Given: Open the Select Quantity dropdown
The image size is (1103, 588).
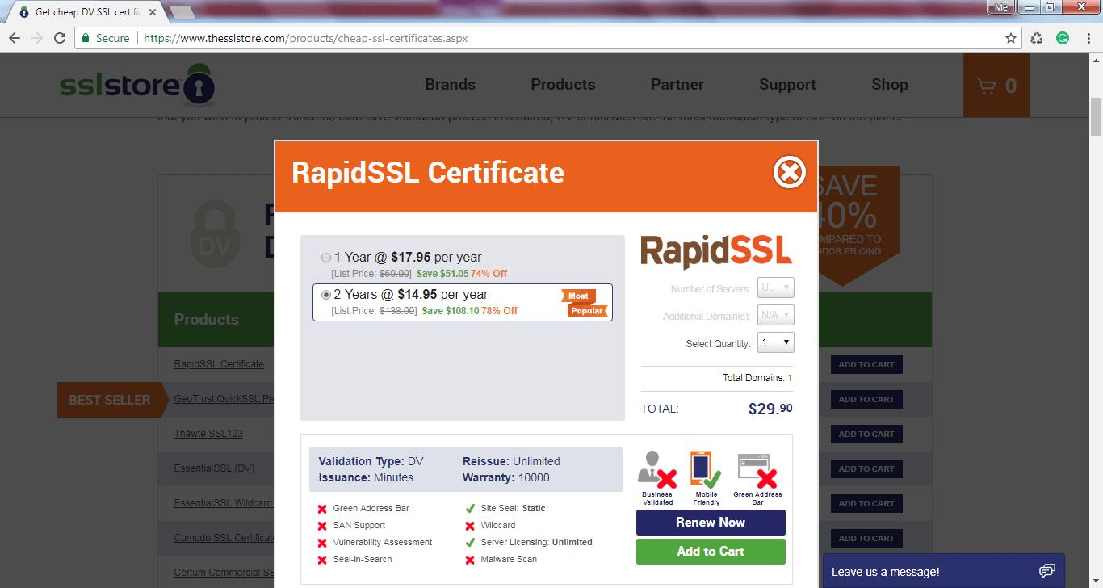Looking at the screenshot, I should tap(775, 342).
